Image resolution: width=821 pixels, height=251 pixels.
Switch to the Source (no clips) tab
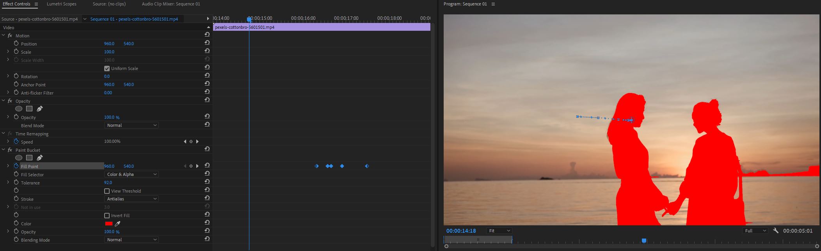coord(109,4)
